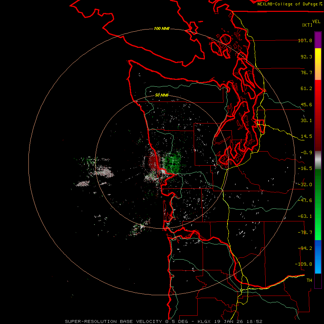Select the gray near-zero color bar segment
Screen dimensions: 324x324
pos(318,160)
